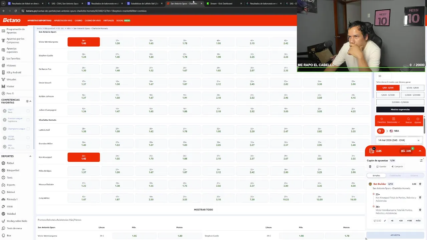The width and height of the screenshot is (427, 240).
Task: Check NBA EE. UU. favorite checkbox
Action: [28, 147]
